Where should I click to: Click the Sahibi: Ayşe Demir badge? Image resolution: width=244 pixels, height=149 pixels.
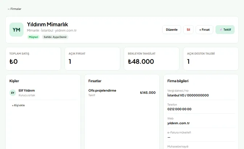tap(55, 37)
